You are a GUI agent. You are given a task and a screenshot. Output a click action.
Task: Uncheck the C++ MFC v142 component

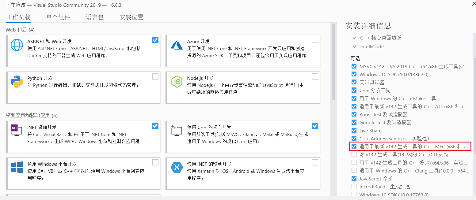pos(354,146)
